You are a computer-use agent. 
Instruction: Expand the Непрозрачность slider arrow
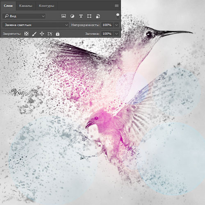coord(116,25)
